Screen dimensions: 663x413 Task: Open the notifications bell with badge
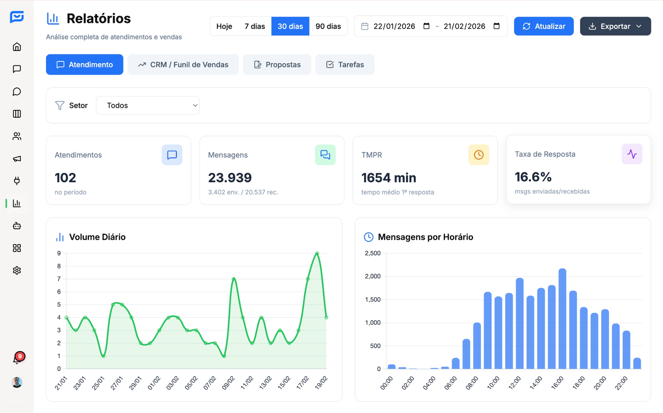17,359
